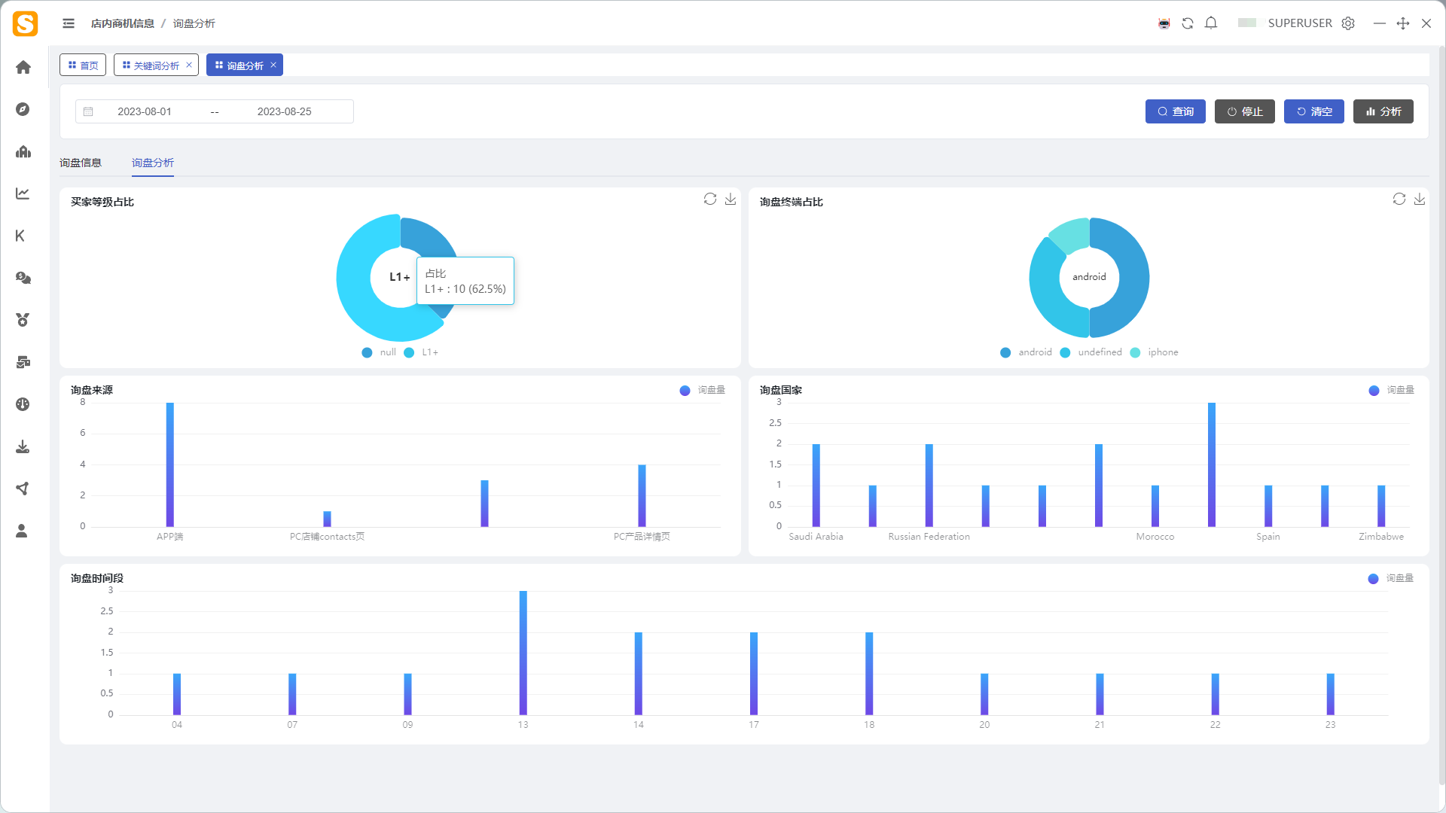Toggle 询盘量 legend in 询盘来源 chart
The image size is (1446, 813).
coord(702,390)
